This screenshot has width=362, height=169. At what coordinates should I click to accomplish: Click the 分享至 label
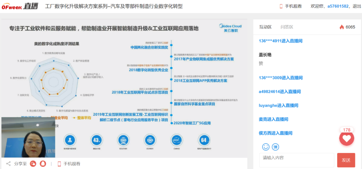20,164
